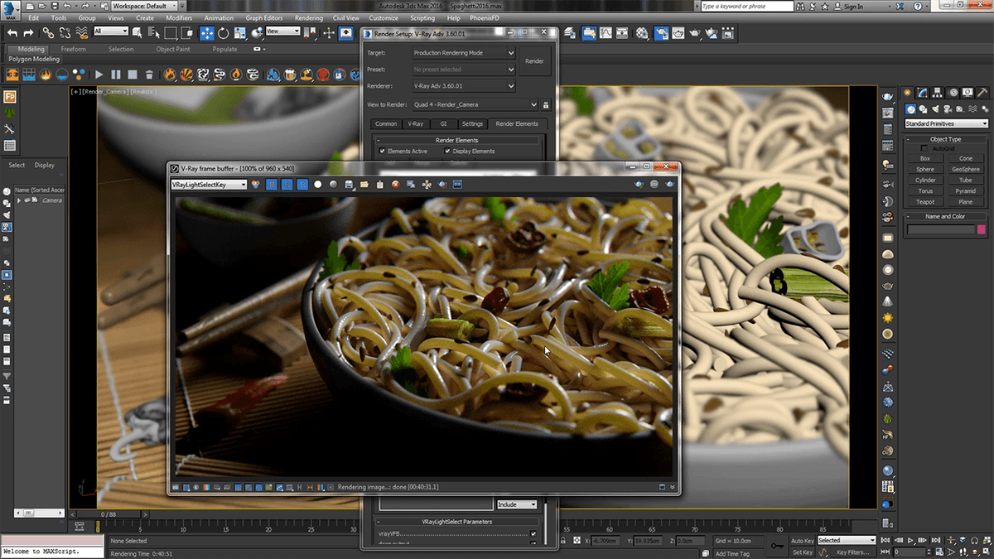Switch to the Freeform ribbon tab
Image resolution: width=994 pixels, height=559 pixels.
point(73,49)
